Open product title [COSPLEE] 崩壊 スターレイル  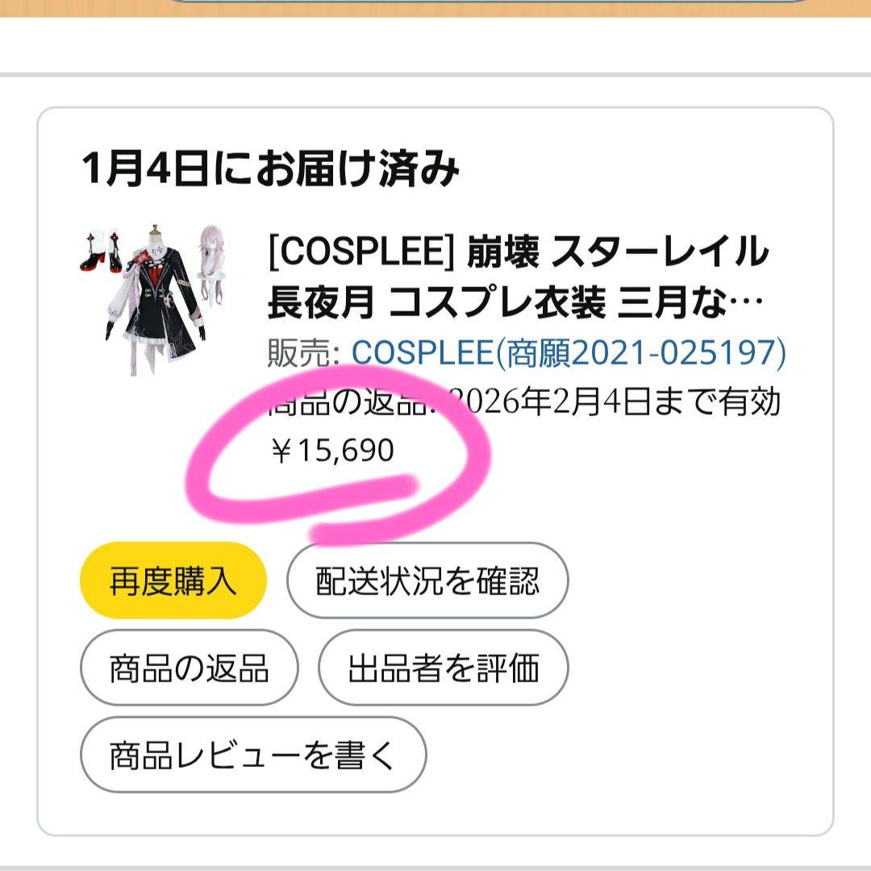[x=518, y=252]
